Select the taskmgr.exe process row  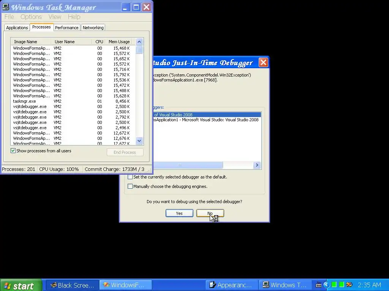pos(73,101)
